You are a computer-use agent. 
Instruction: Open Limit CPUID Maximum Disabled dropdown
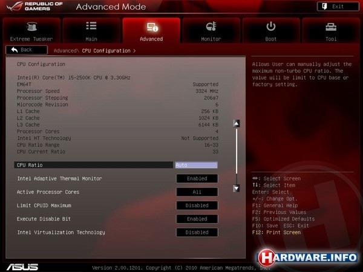point(197,206)
